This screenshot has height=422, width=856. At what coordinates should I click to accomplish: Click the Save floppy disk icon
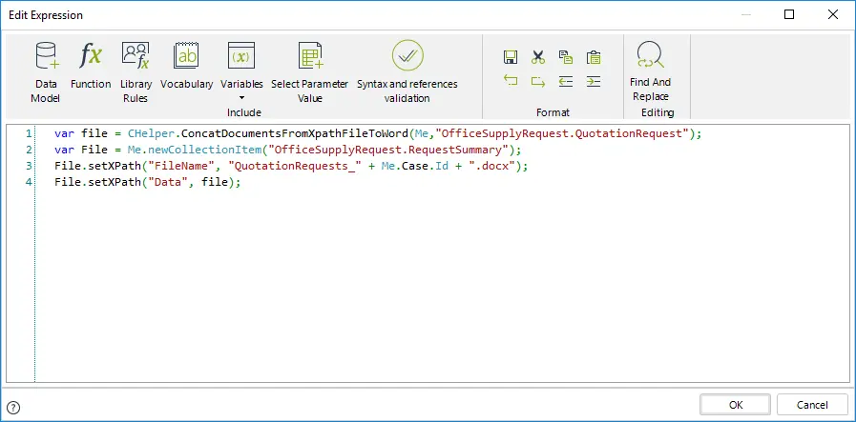click(511, 57)
